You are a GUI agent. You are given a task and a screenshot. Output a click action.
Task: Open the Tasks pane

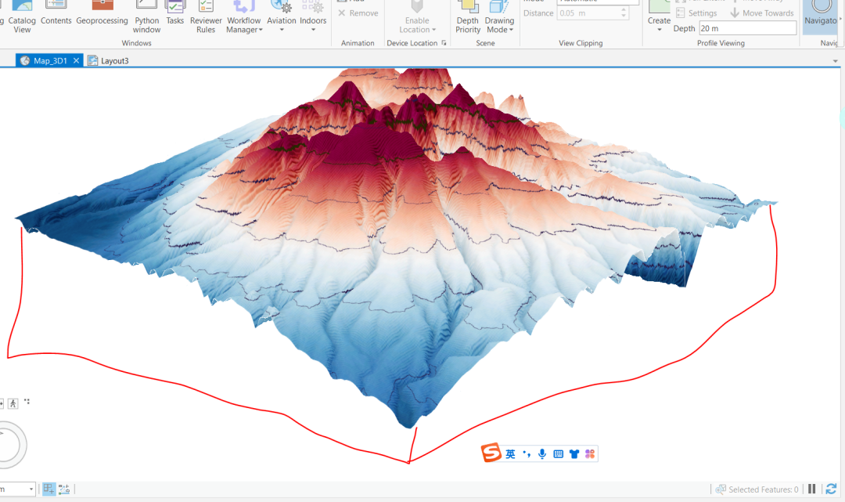pos(174,13)
